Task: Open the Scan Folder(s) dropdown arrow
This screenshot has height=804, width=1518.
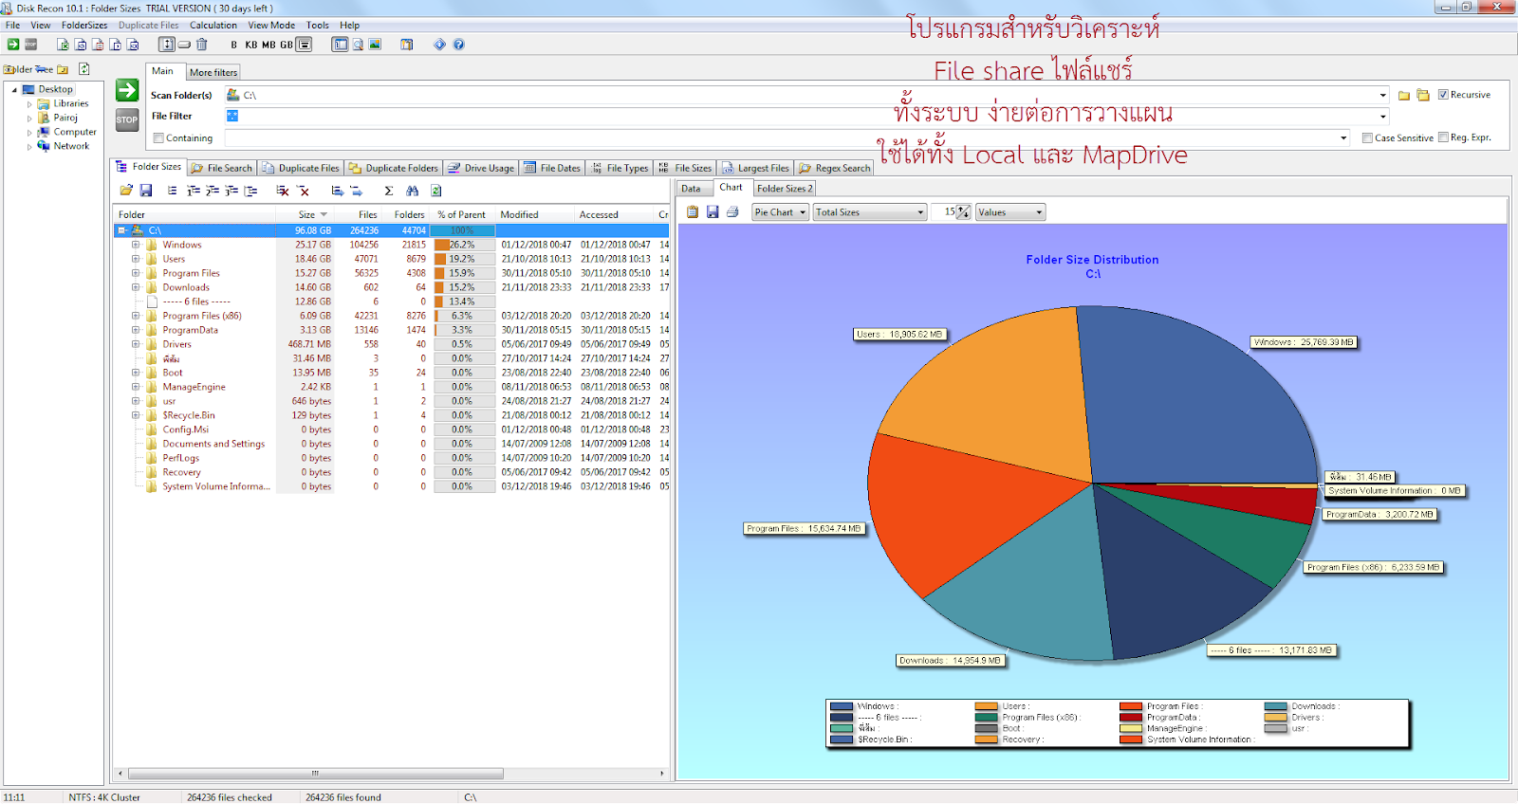Action: pos(1382,95)
